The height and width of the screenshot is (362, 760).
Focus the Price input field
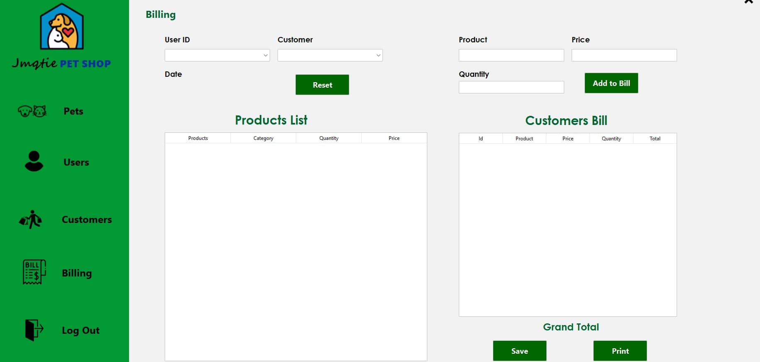coord(624,55)
